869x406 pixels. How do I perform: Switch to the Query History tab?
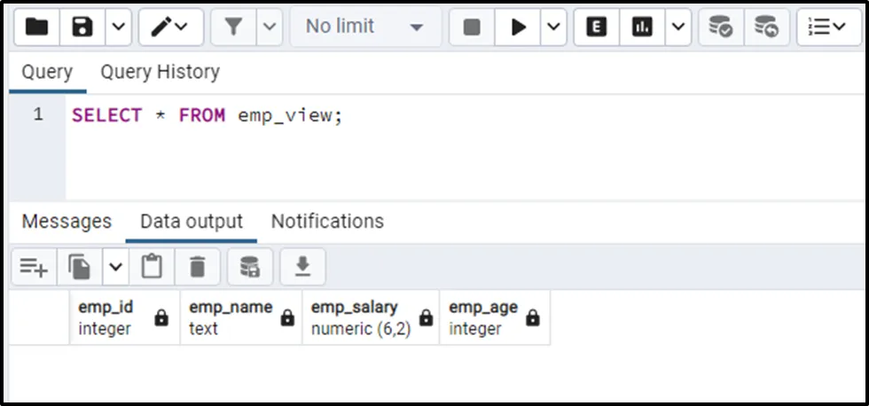point(160,72)
